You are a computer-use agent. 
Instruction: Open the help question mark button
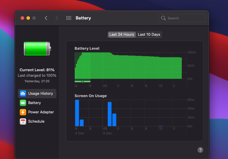(x=200, y=150)
